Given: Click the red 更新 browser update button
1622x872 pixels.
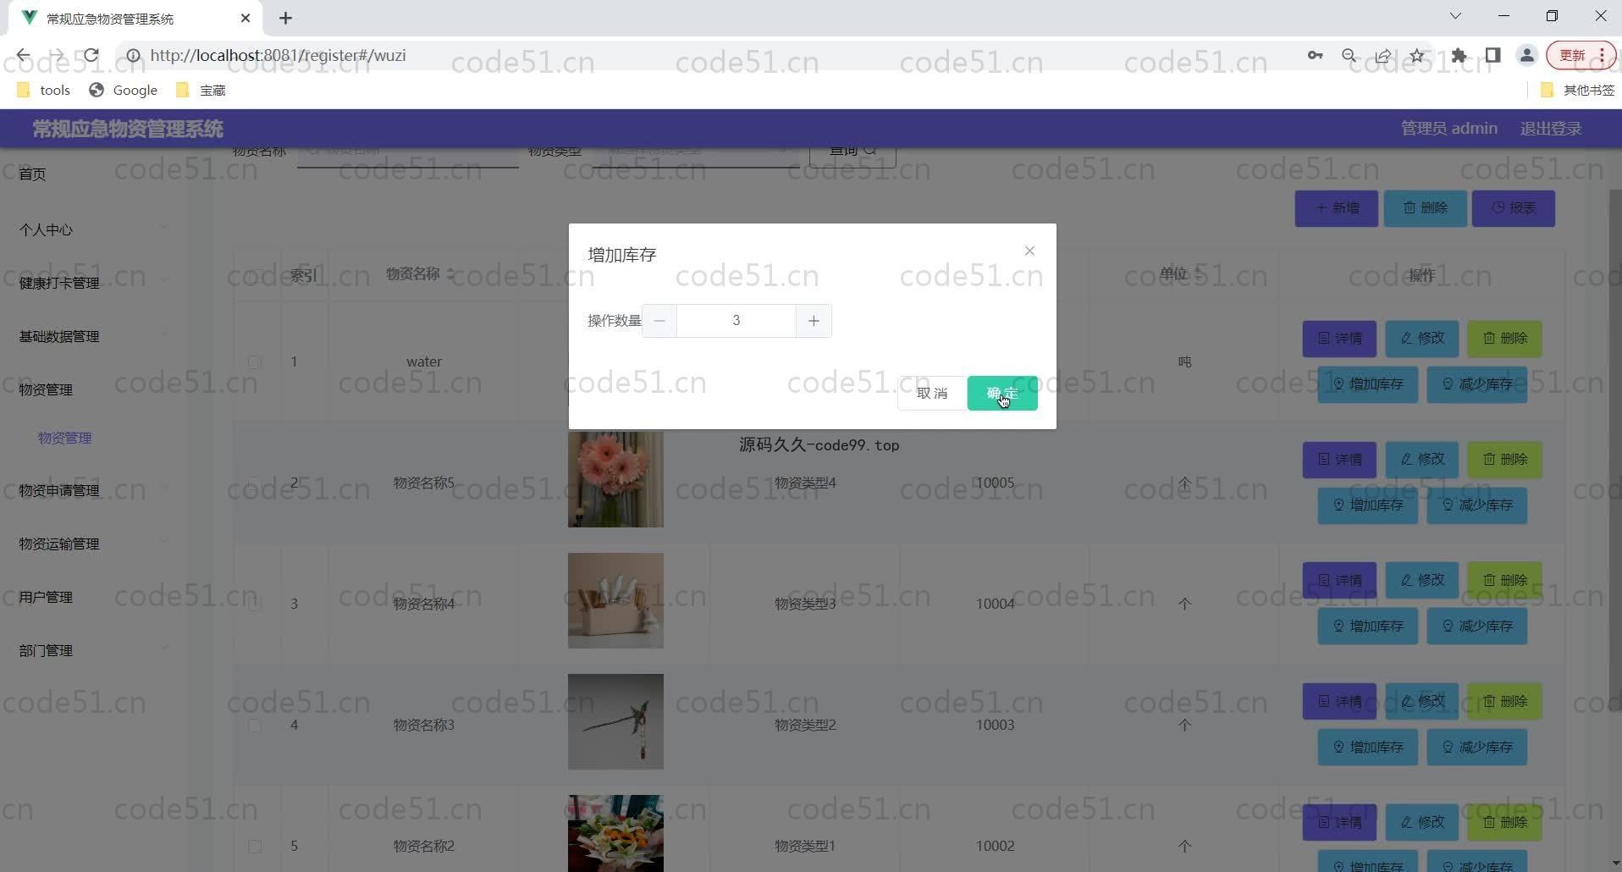Looking at the screenshot, I should click(1581, 55).
